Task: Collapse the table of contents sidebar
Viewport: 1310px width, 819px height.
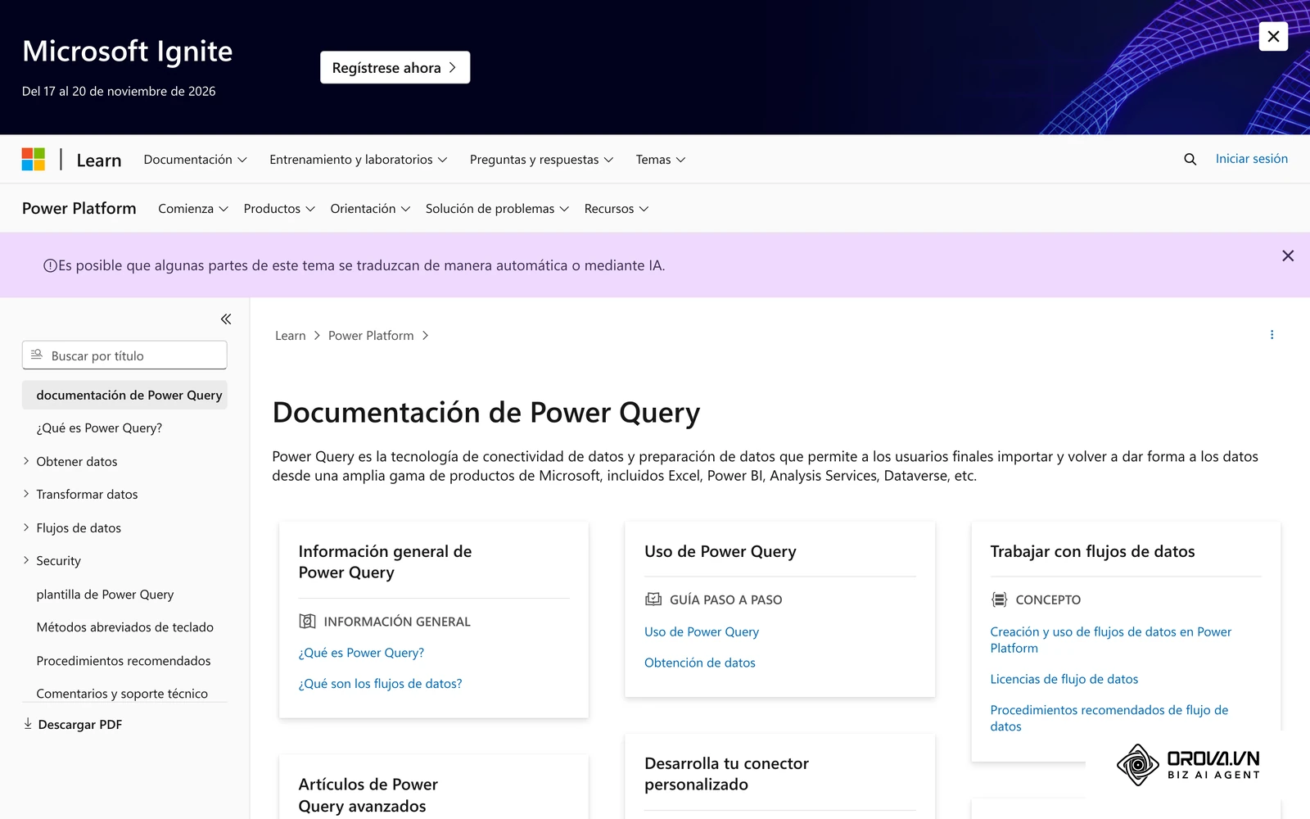Action: pos(226,319)
